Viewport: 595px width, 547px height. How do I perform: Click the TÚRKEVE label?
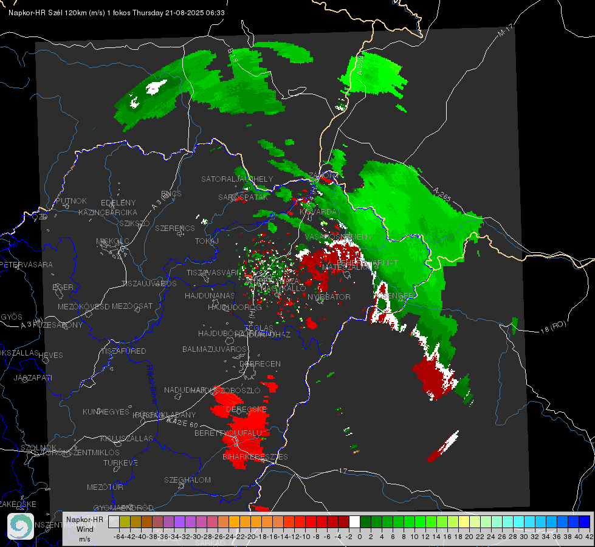[x=120, y=463]
